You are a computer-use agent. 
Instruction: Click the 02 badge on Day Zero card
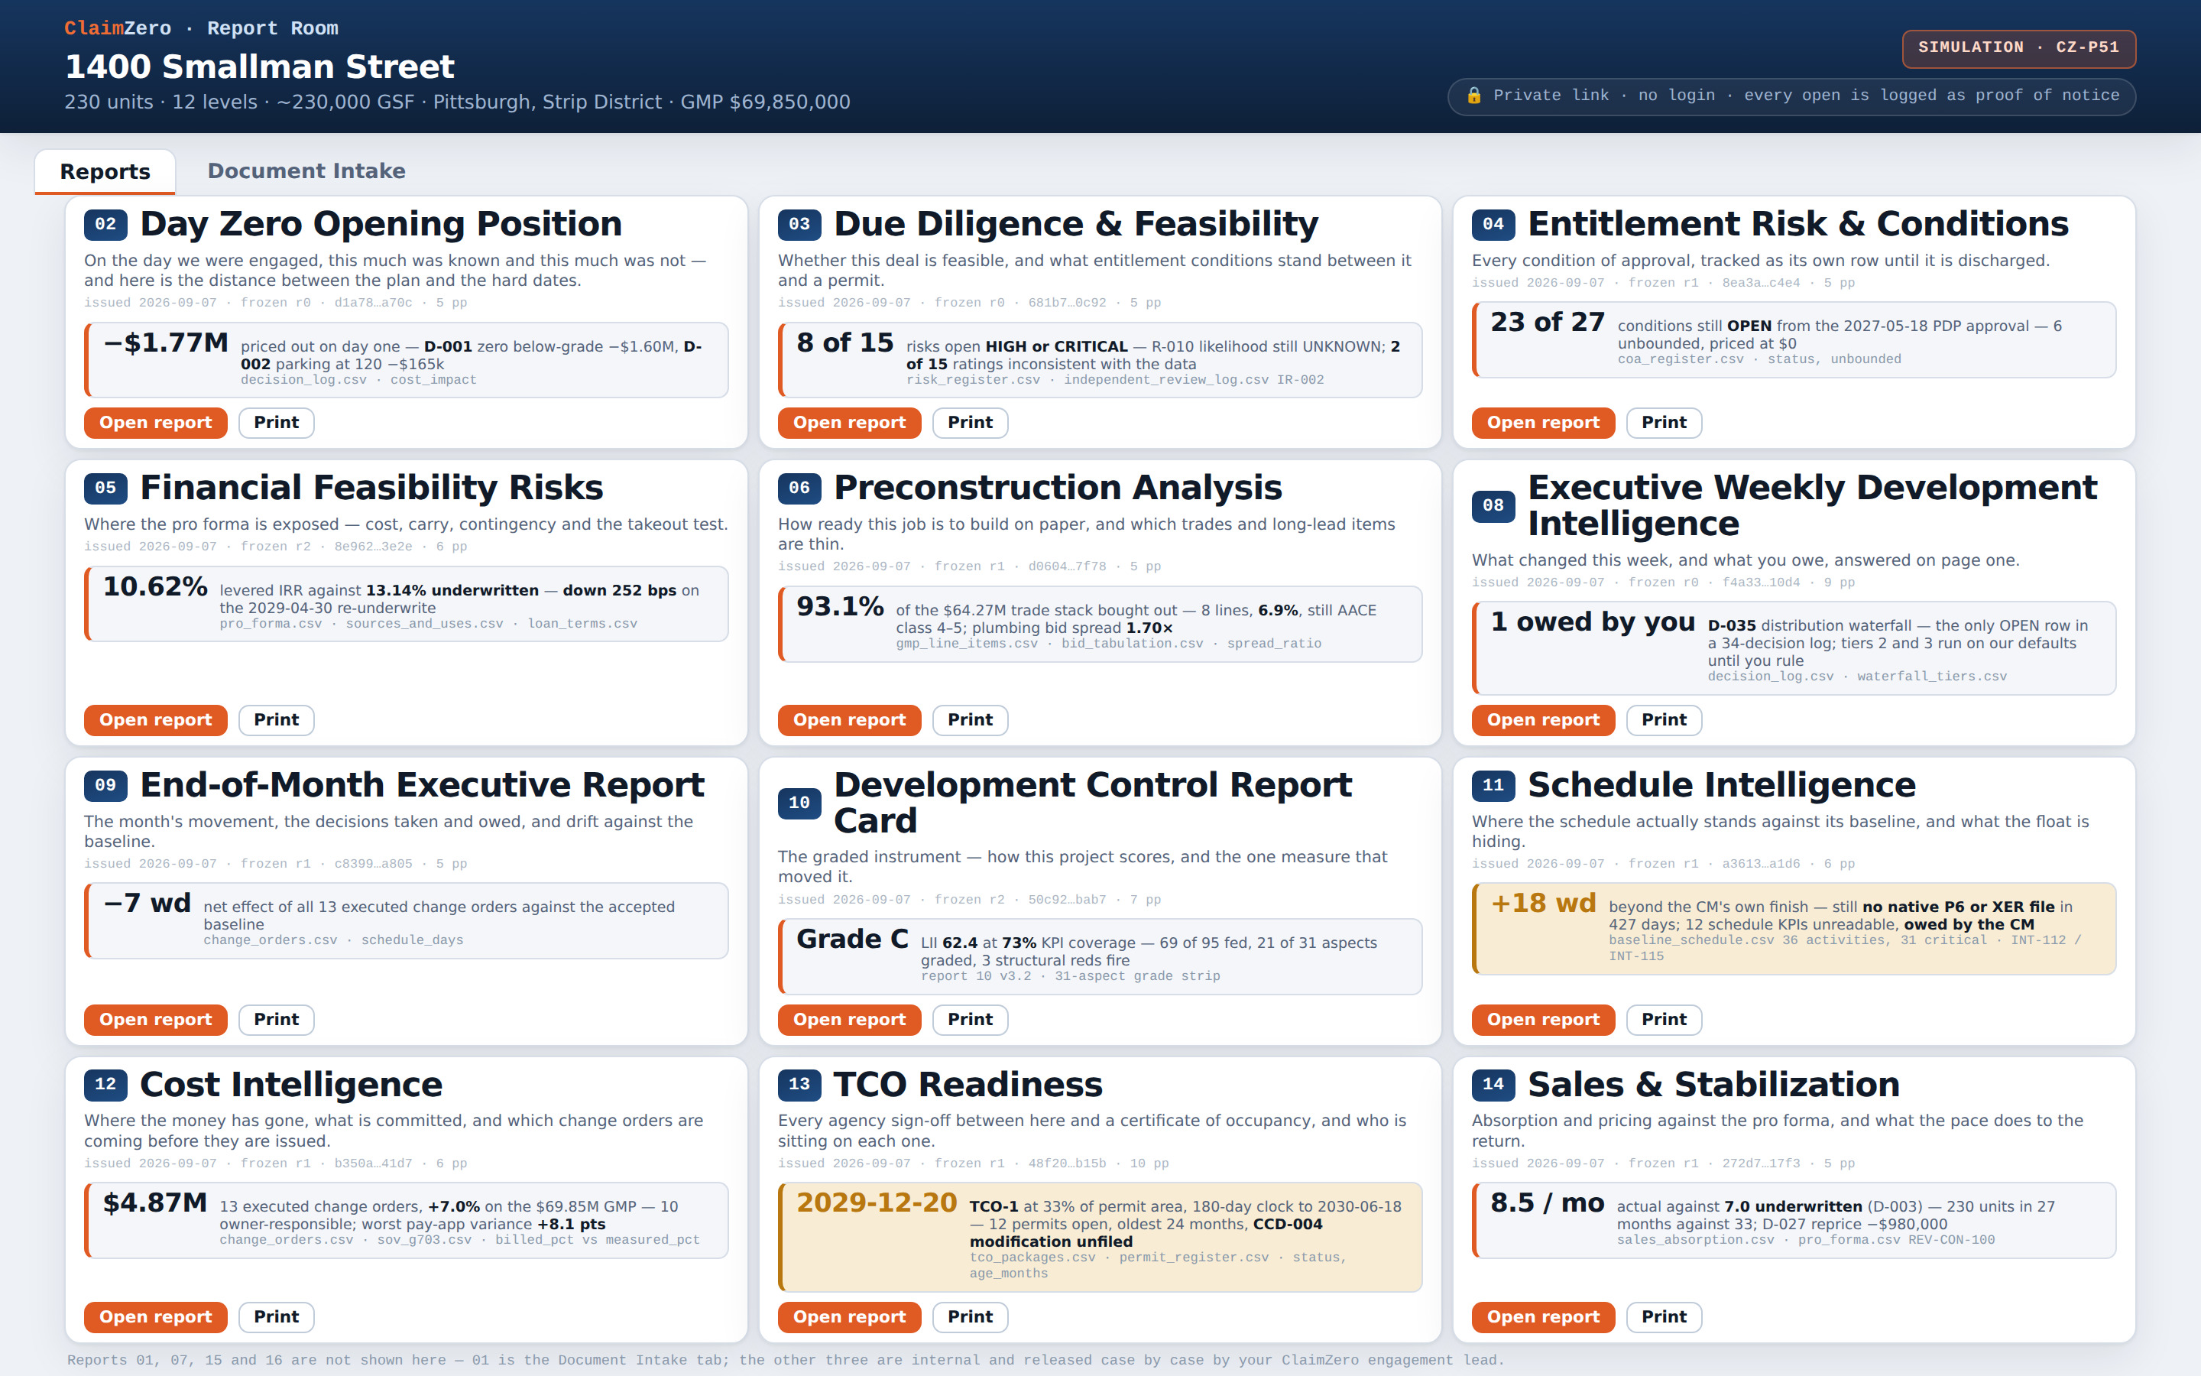pyautogui.click(x=105, y=224)
